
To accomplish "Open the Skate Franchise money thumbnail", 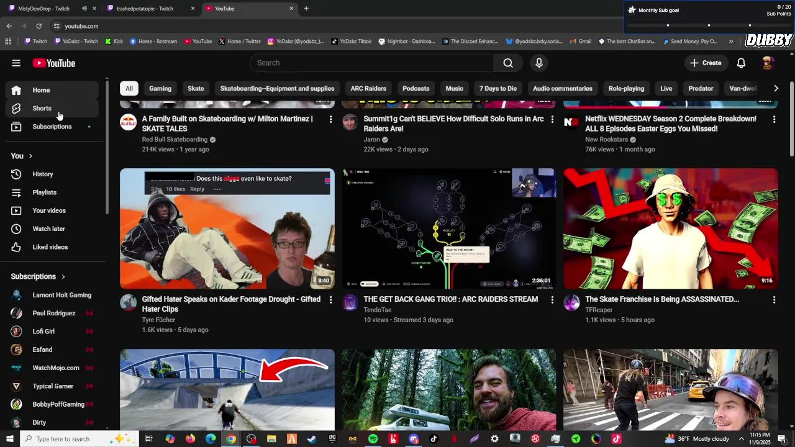I will 671,228.
